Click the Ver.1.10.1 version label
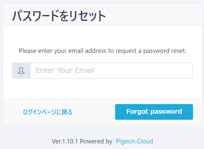The height and width of the screenshot is (149, 204). (65, 141)
